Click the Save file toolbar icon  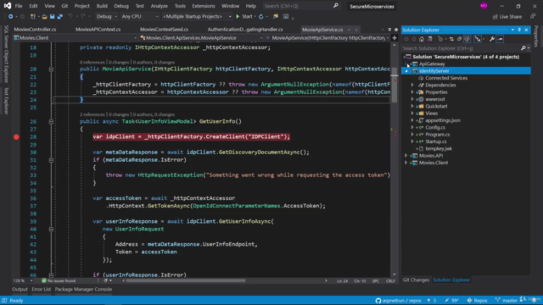pyautogui.click(x=52, y=17)
